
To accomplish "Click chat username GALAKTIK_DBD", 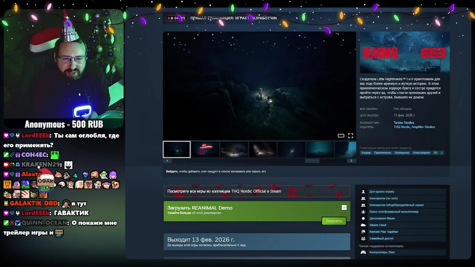I will pos(33,204).
